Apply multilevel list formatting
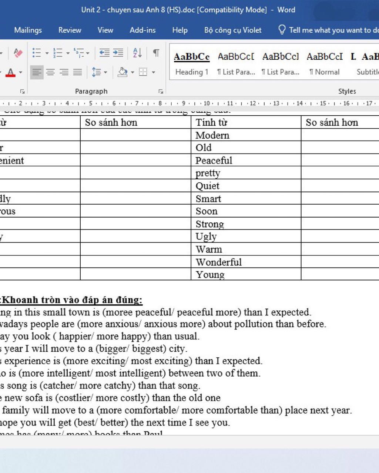This screenshot has width=379, height=473. tap(78, 53)
